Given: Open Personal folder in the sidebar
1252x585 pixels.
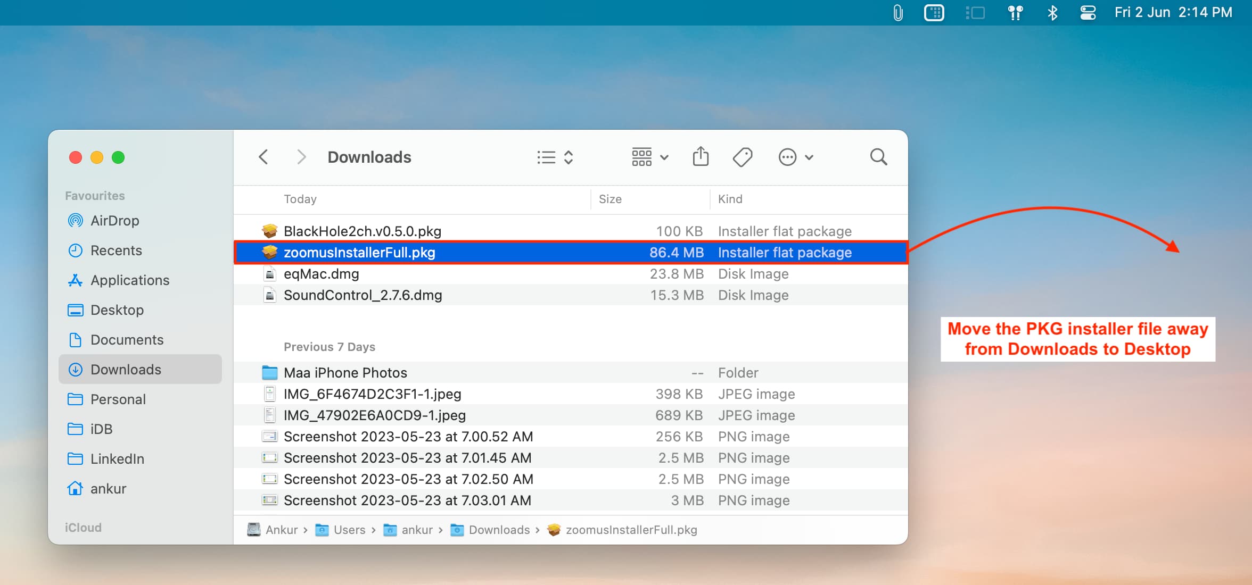Looking at the screenshot, I should [x=141, y=399].
